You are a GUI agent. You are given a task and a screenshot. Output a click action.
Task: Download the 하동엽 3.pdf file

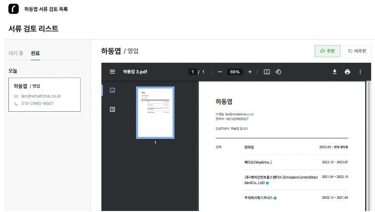coord(334,72)
